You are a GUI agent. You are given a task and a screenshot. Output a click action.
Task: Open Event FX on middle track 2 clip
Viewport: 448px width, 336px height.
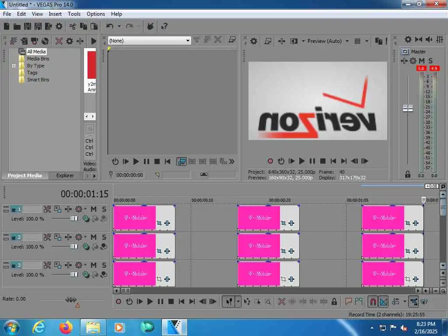tap(291, 251)
